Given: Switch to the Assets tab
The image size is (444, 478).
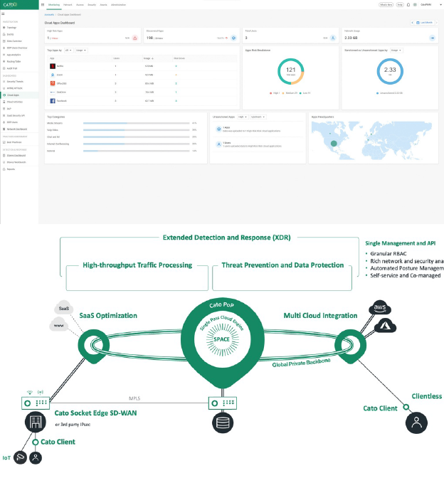Looking at the screenshot, I should tap(103, 5).
